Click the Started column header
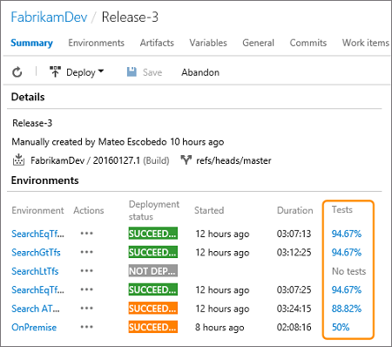Viewport: 392px width, 347px height. tap(209, 210)
